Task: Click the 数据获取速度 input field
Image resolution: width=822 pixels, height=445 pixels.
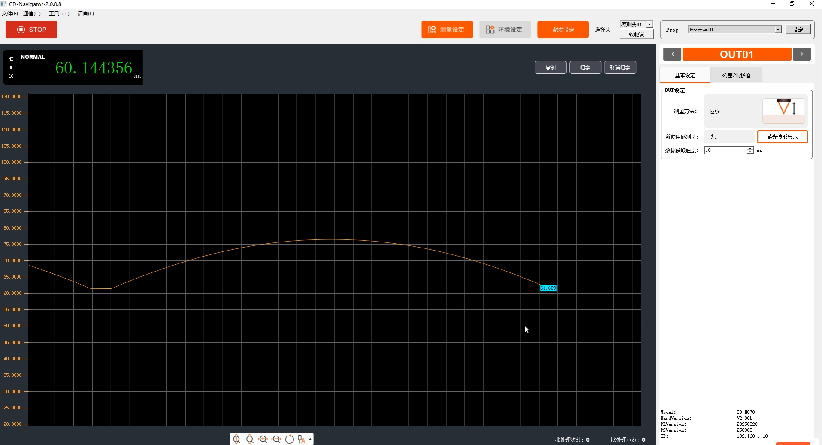Action: pyautogui.click(x=725, y=150)
